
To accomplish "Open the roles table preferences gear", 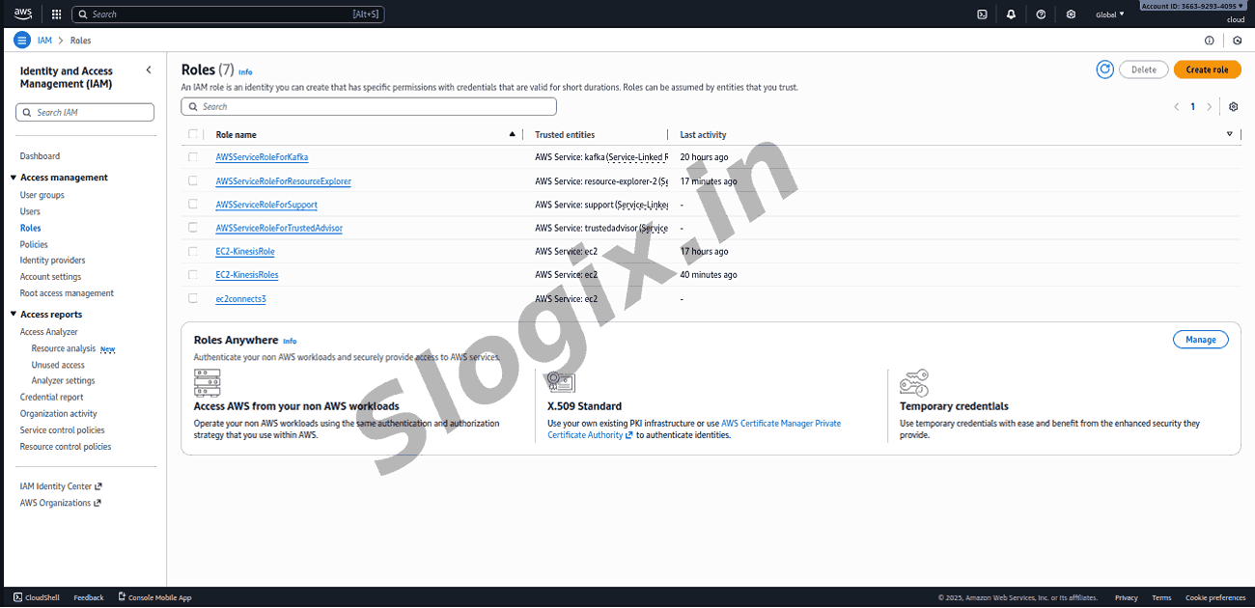I will click(x=1233, y=107).
